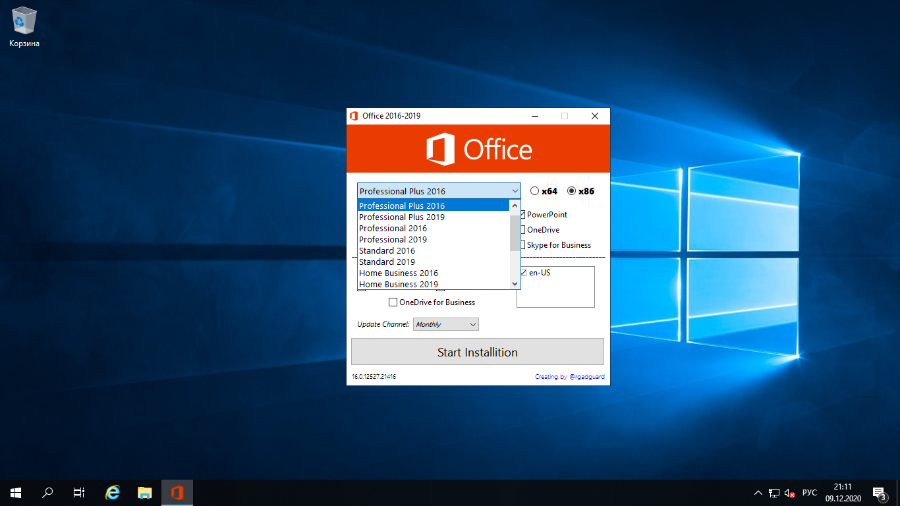Choose Standard 2019 in the list
The image size is (900, 506).
(434, 262)
